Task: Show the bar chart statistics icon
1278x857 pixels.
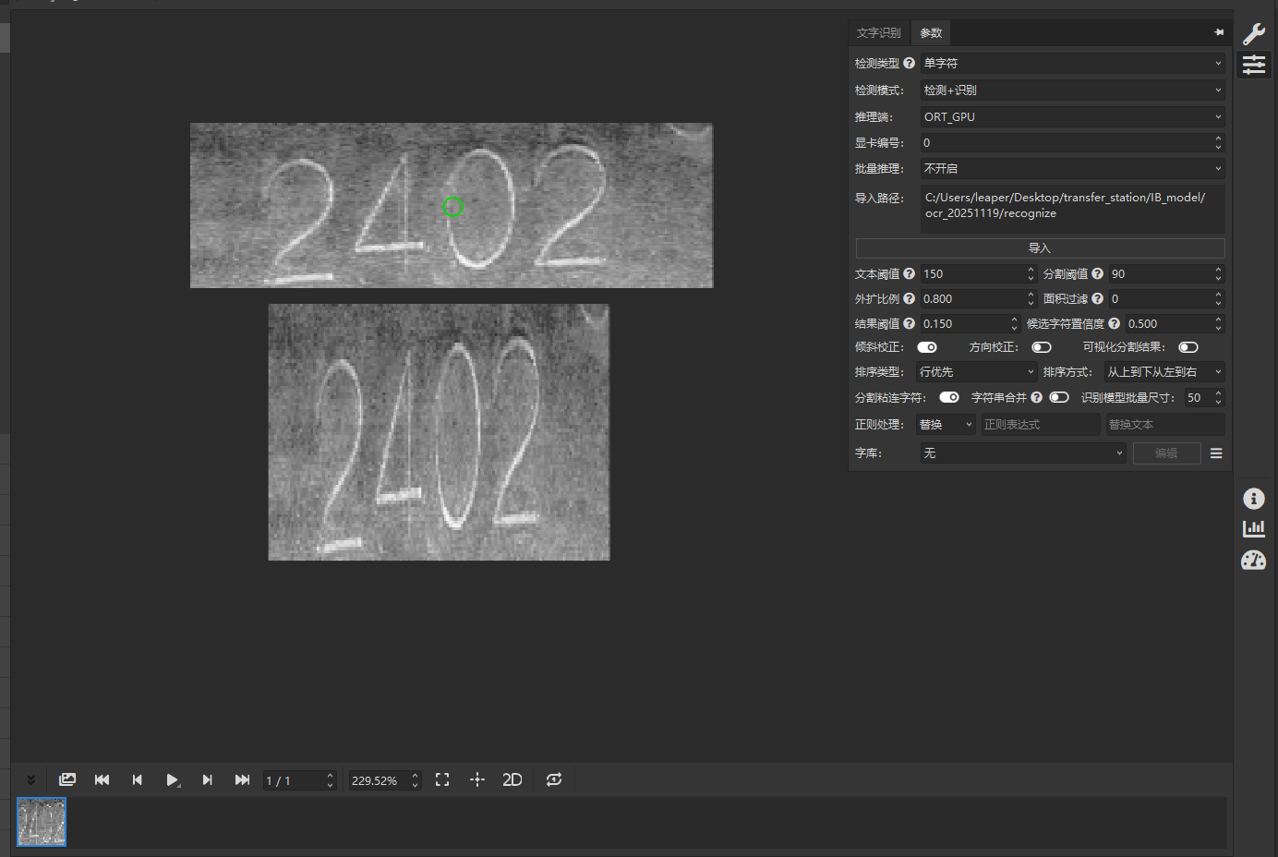Action: [x=1253, y=528]
